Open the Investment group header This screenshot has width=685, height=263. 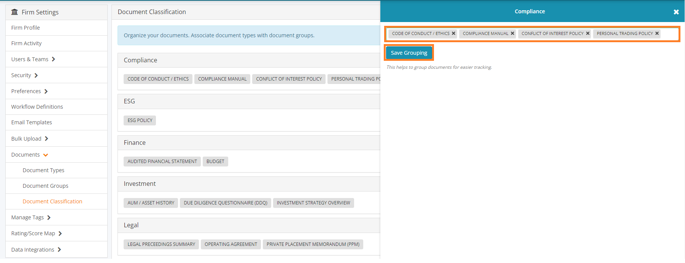tap(249, 184)
